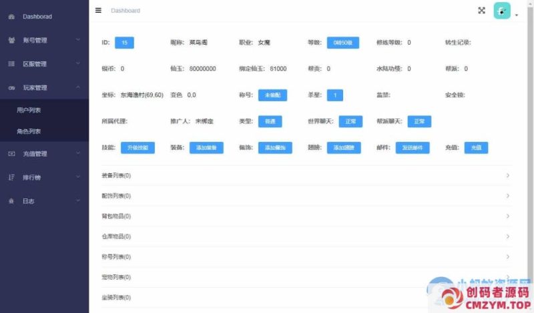
Task: Expand 装备列表(0) via its right arrow
Action: click(508, 175)
